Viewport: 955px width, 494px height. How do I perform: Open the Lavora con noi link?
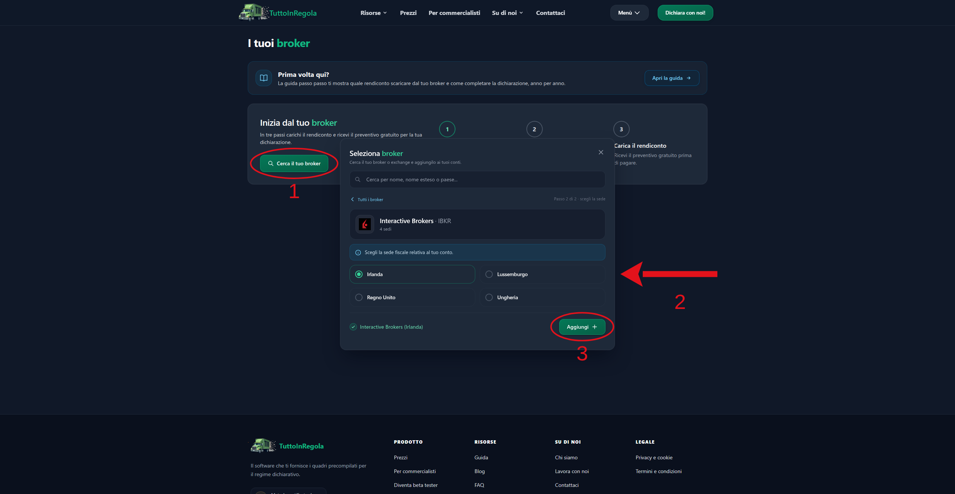click(x=572, y=471)
